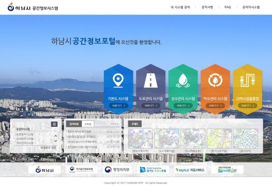
Task: Click the 지하시설물통합 pipe icon
Action: [x=247, y=81]
